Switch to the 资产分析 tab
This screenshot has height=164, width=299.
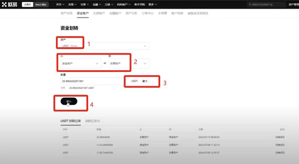[131, 13]
